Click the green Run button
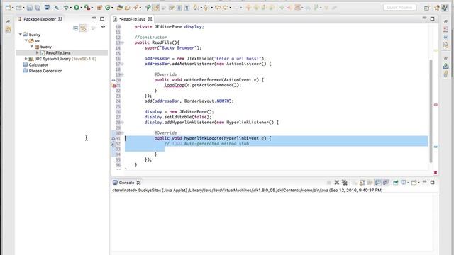This screenshot has width=454, height=255. tap(77, 8)
